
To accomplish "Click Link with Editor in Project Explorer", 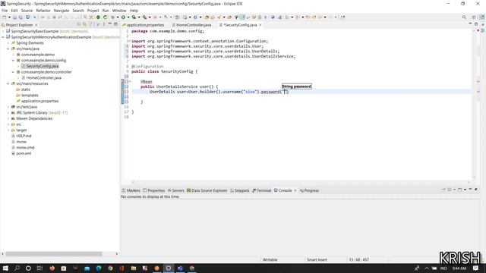I will coord(84,24).
